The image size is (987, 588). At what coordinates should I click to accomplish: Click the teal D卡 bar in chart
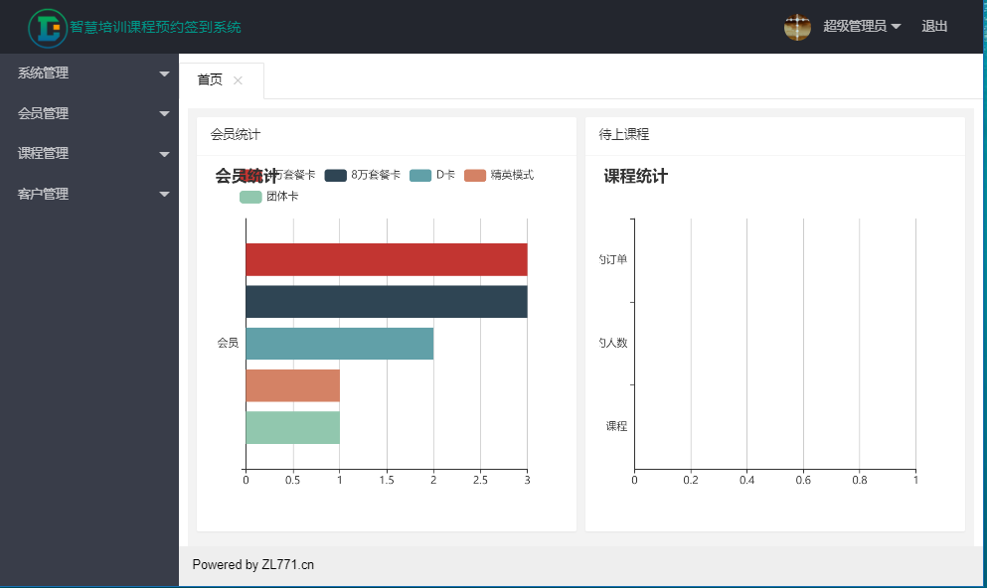(x=339, y=344)
